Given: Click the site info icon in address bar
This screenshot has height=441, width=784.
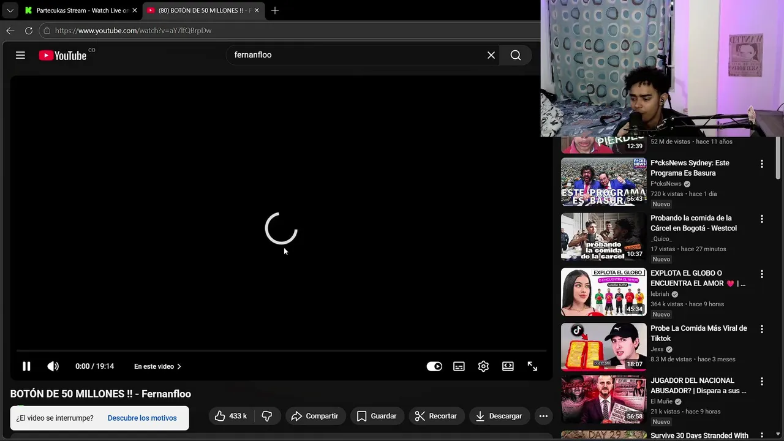Looking at the screenshot, I should (x=47, y=31).
